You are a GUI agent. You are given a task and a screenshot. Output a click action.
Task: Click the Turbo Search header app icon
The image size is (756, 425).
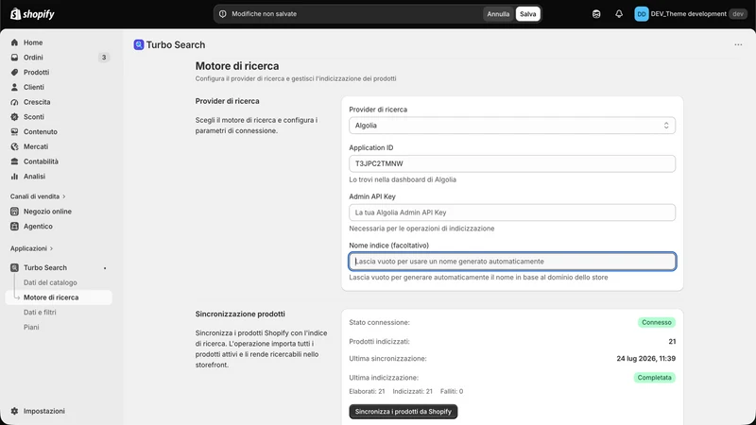(139, 44)
